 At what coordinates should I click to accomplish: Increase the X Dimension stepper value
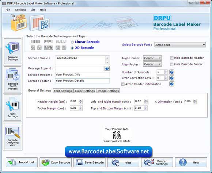(x=195, y=100)
